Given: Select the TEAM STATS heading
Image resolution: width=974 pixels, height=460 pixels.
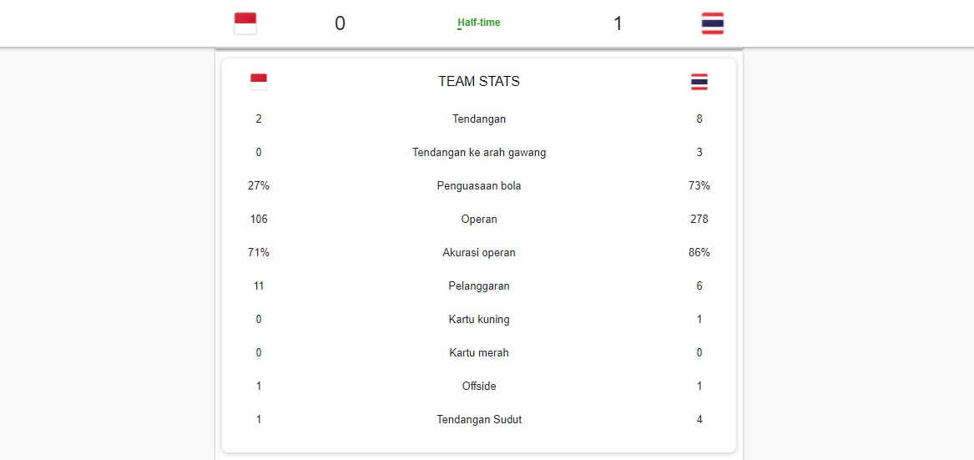Looking at the screenshot, I should pyautogui.click(x=479, y=82).
